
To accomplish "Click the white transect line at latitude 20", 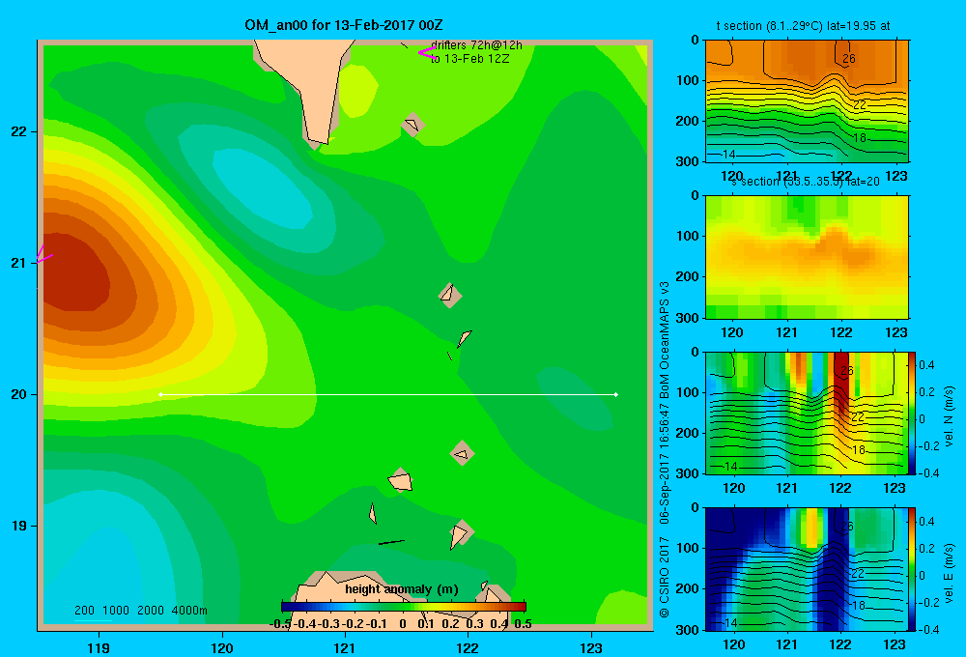I will (388, 394).
